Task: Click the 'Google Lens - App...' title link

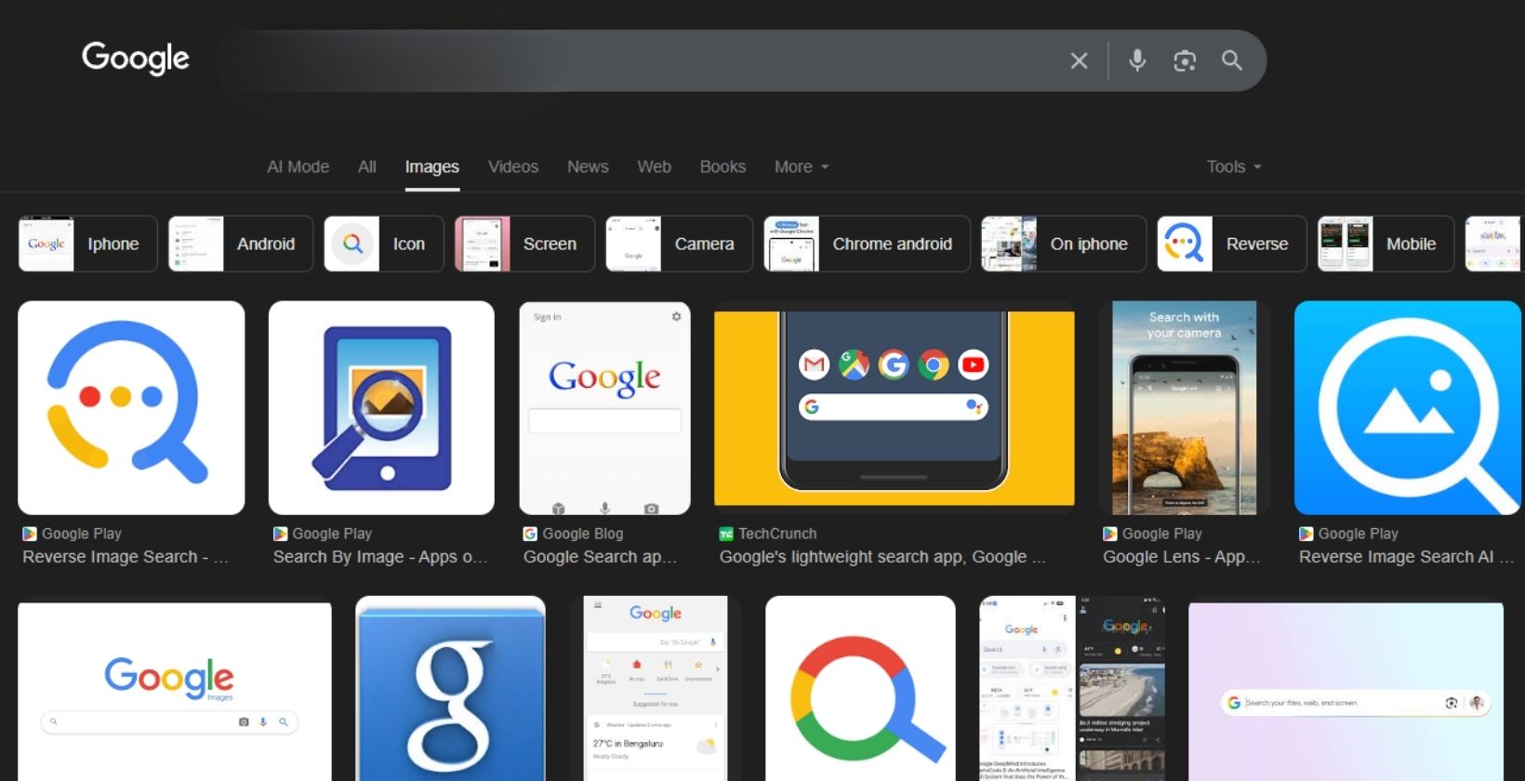Action: (1182, 557)
